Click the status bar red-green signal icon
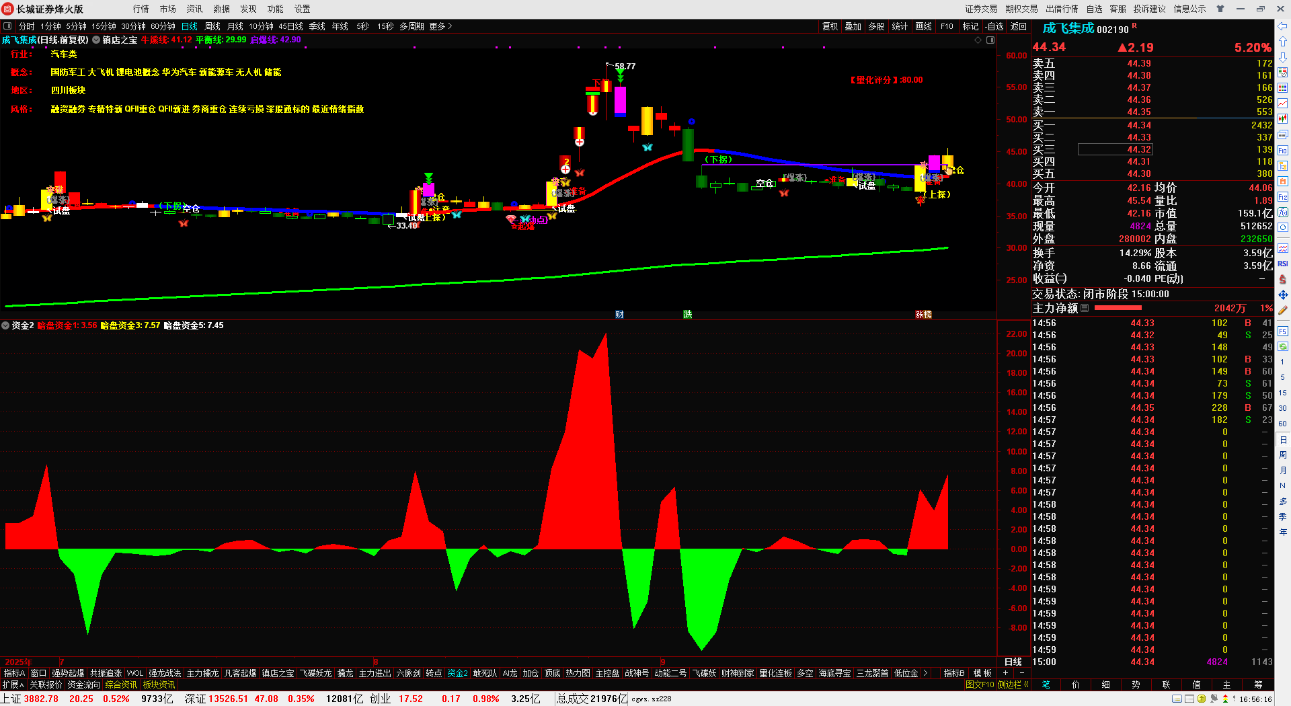The height and width of the screenshot is (706, 1291). point(1225,699)
